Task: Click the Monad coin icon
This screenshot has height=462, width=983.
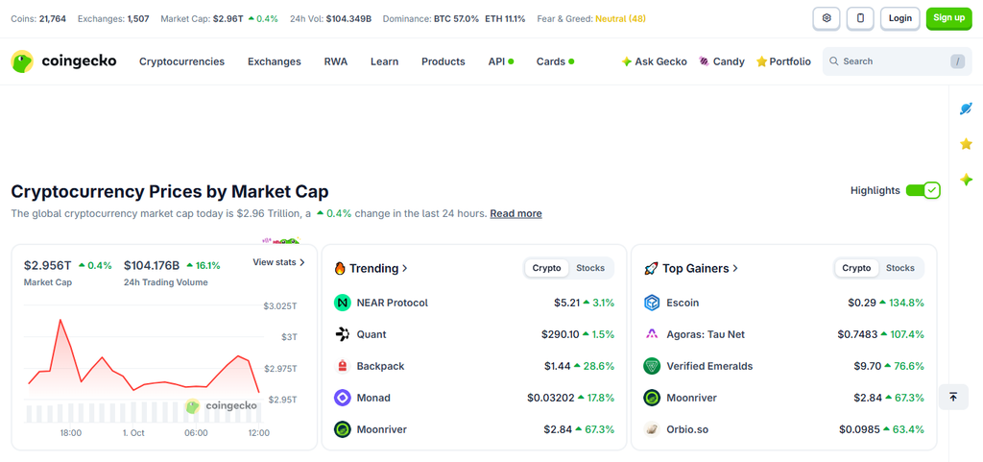Action: click(343, 398)
